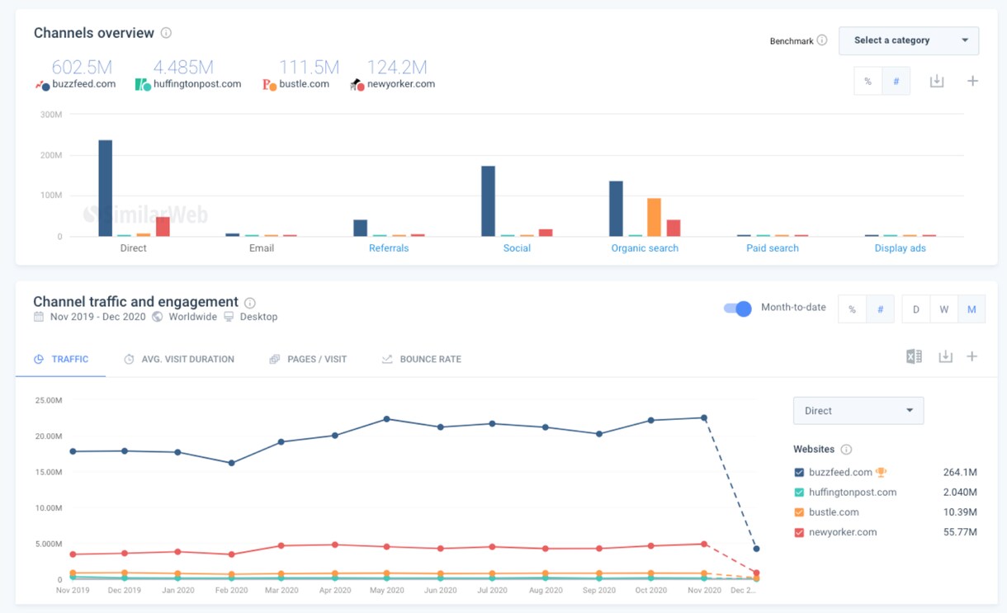Set granularity to daily with D
The height and width of the screenshot is (613, 1007).
click(915, 309)
